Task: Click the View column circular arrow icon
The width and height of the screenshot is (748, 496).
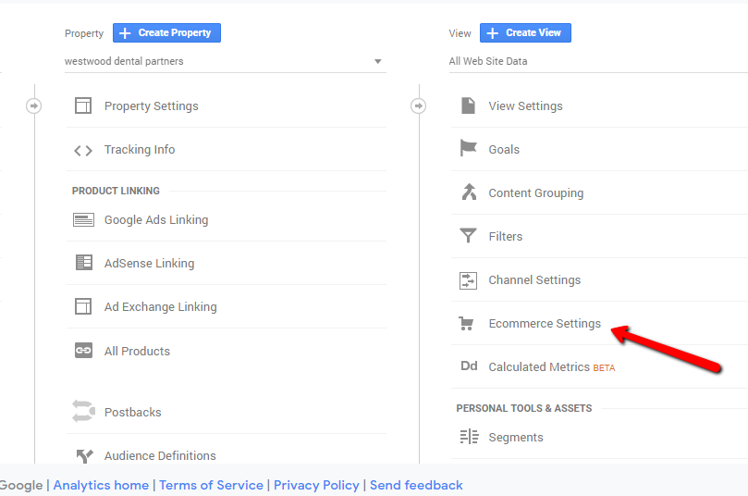Action: tap(418, 105)
